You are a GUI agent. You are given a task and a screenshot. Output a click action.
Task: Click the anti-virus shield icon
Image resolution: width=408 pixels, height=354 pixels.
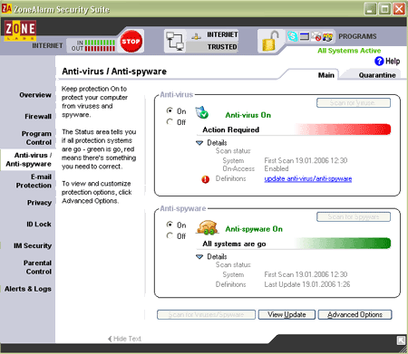tap(201, 112)
